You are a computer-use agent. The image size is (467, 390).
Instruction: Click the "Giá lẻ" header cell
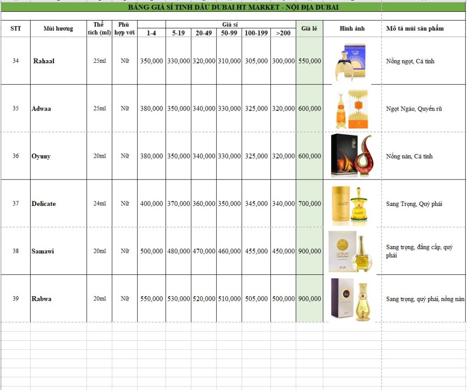(309, 28)
